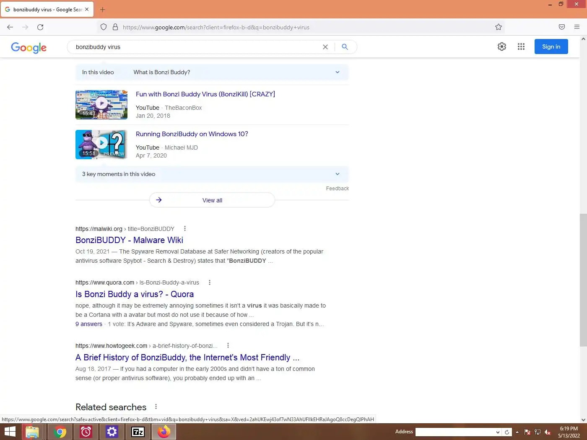587x440 pixels.
Task: Click the Firefox address bar URL
Action: [216, 27]
